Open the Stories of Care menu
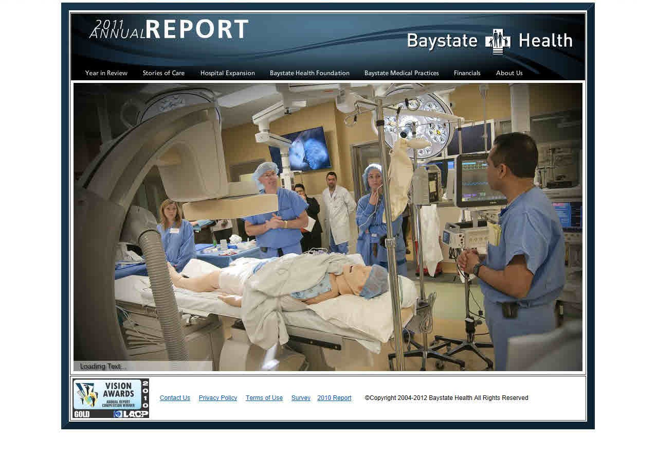 click(x=163, y=73)
